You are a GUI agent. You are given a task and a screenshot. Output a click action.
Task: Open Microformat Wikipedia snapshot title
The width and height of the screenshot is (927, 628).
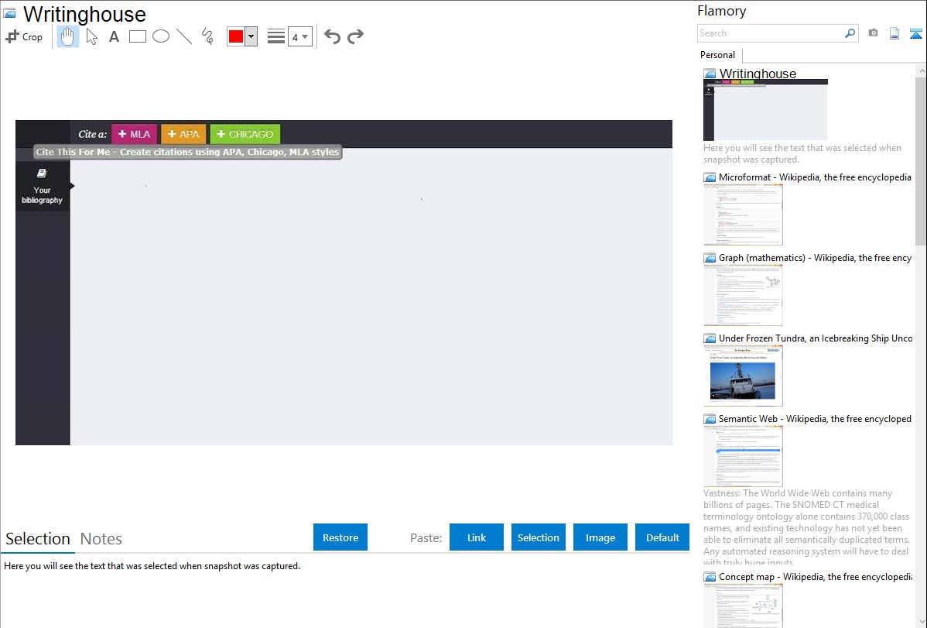coord(815,177)
